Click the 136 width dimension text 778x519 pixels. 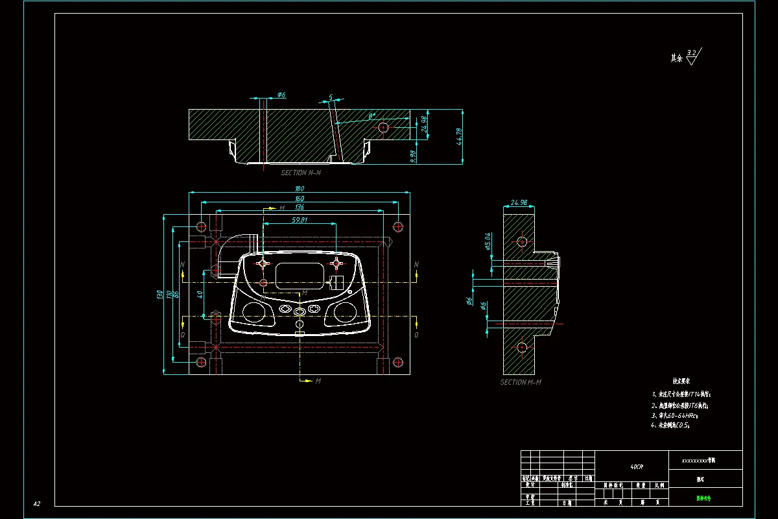(x=299, y=207)
